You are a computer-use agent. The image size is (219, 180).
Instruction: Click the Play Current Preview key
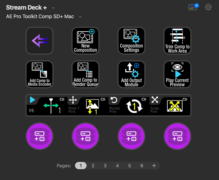click(x=177, y=74)
